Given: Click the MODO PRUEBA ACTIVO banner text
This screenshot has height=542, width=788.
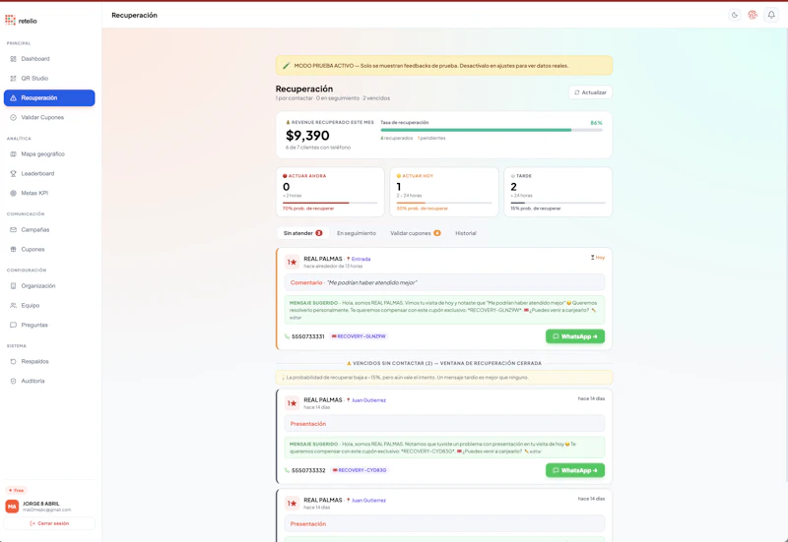Looking at the screenshot, I should (431, 66).
